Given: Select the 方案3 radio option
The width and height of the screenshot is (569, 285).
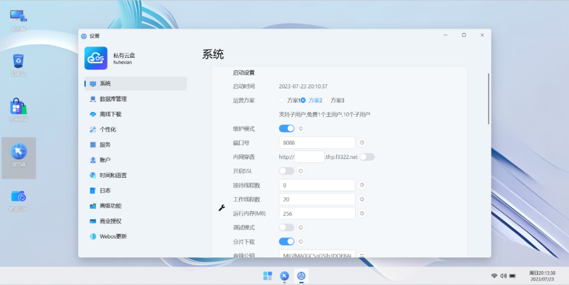Looking at the screenshot, I should (326, 100).
